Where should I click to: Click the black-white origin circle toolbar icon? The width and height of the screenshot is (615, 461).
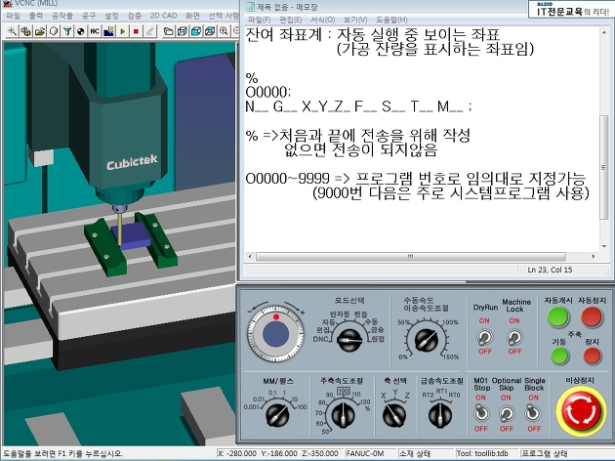tap(81, 31)
